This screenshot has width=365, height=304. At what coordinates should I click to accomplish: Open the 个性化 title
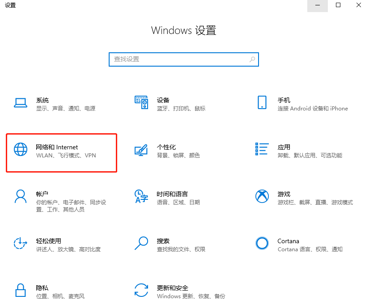(x=166, y=147)
